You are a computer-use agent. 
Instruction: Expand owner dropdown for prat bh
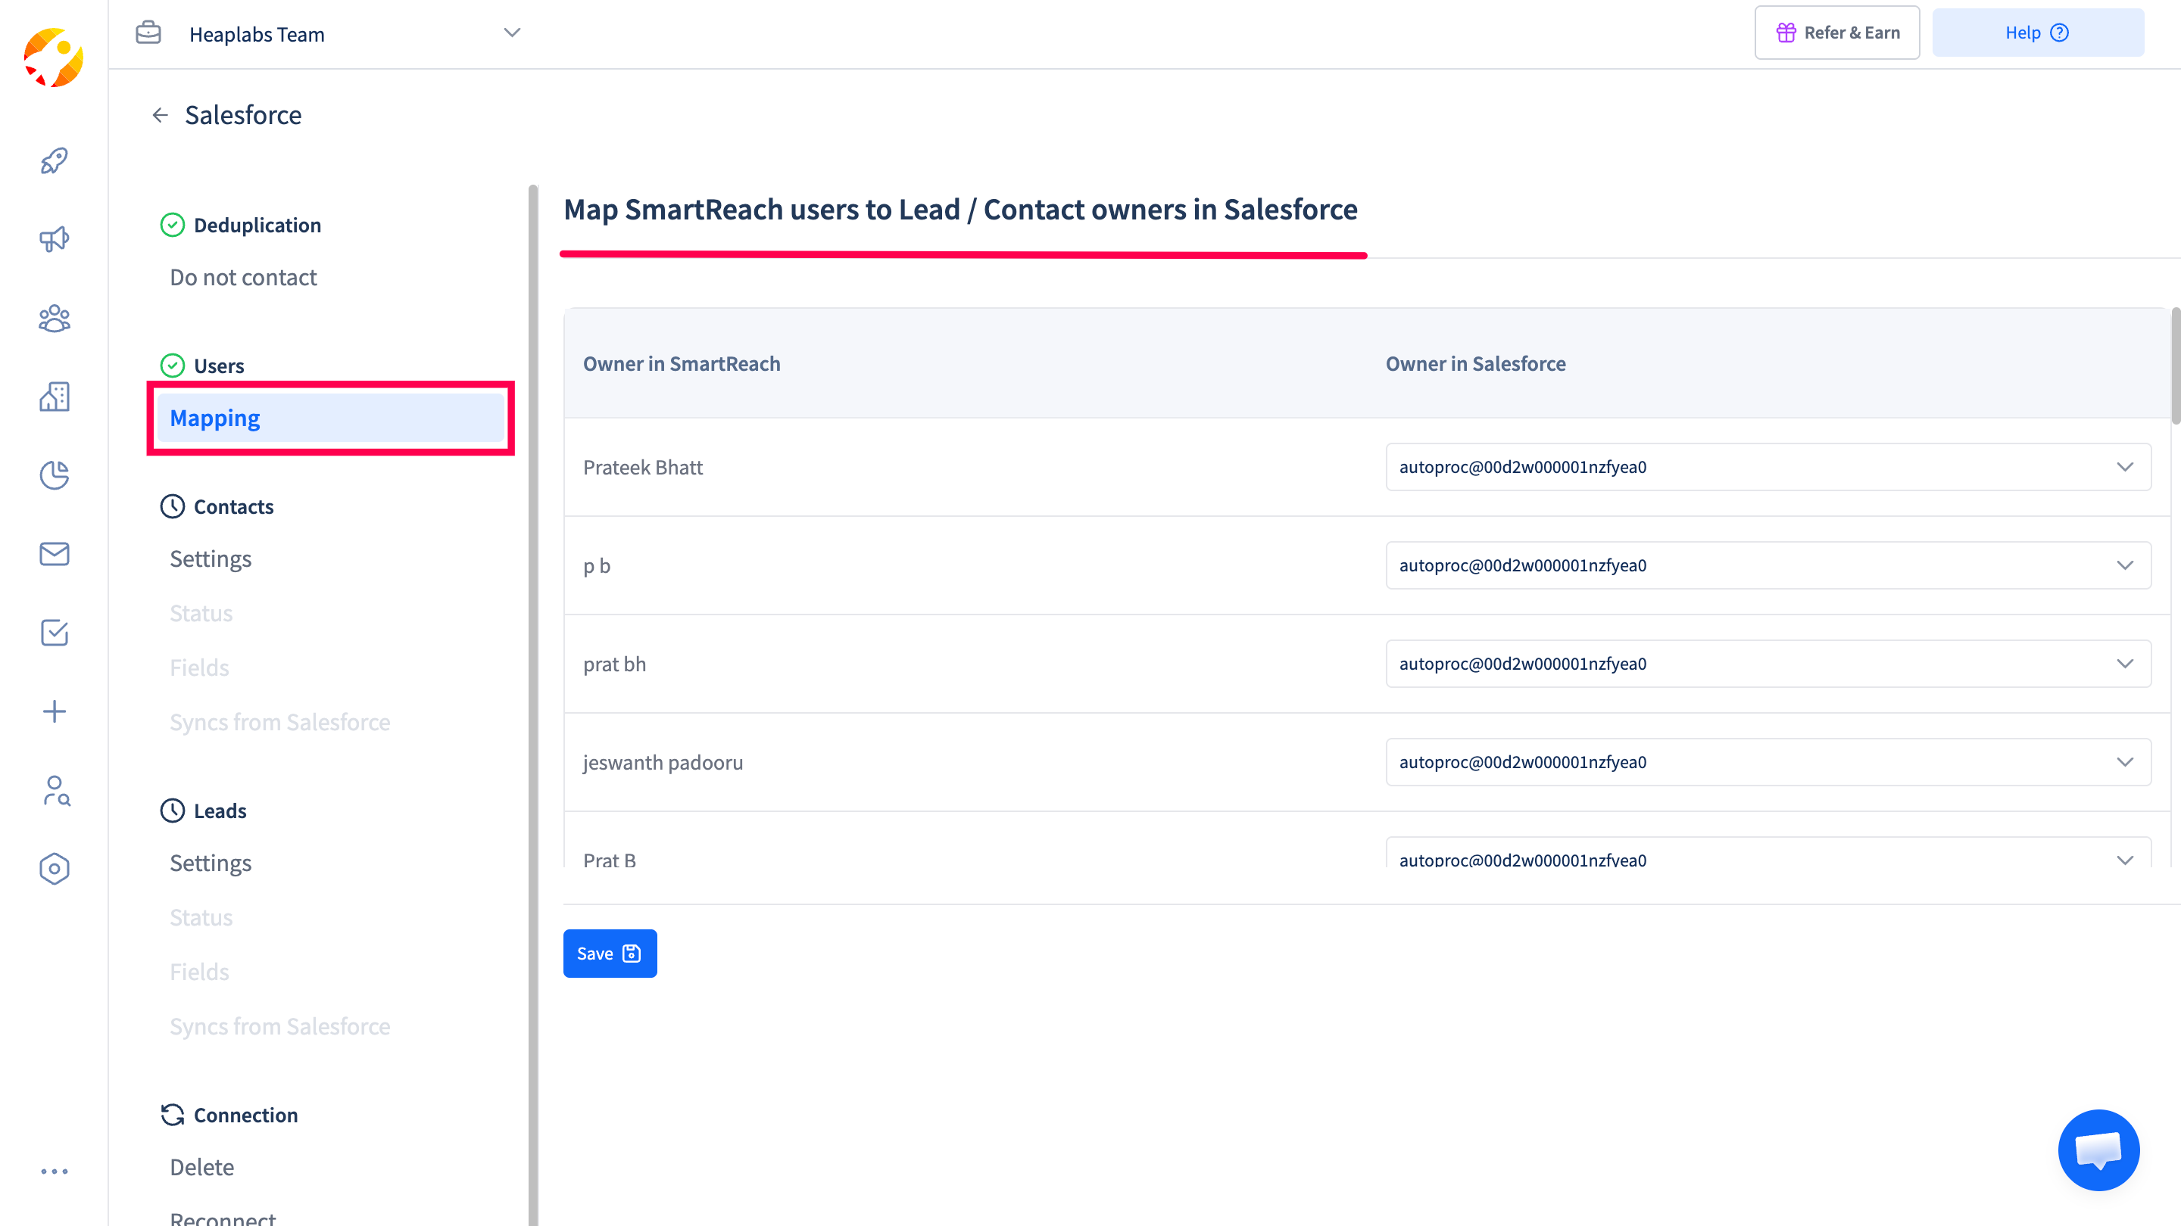pos(1768,664)
